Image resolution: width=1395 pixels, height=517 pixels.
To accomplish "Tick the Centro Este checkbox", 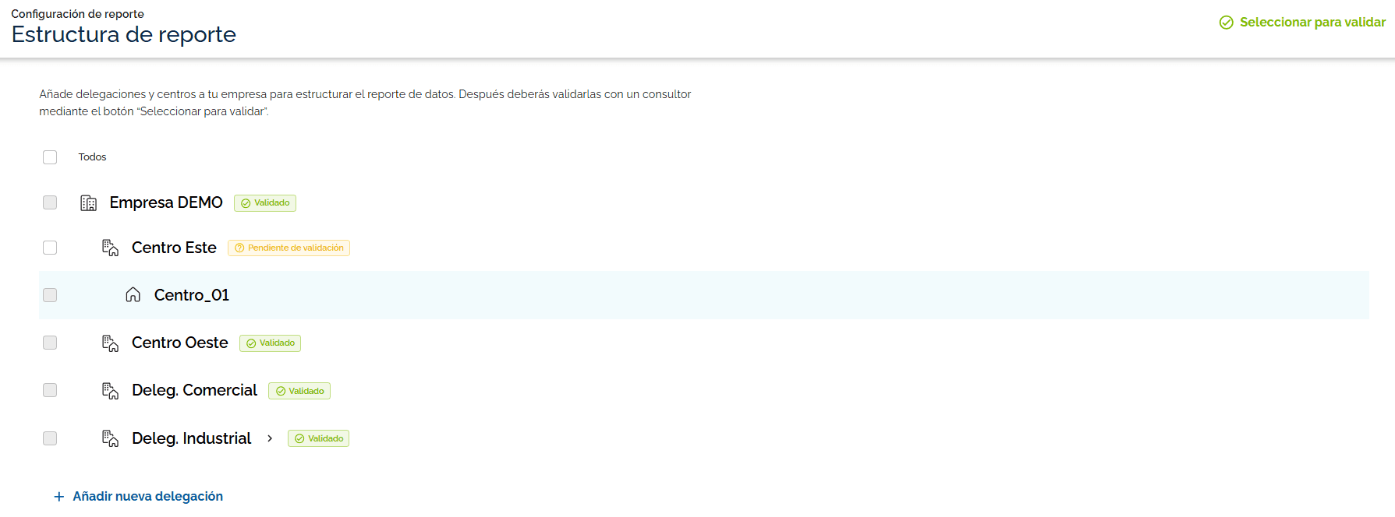I will point(50,248).
